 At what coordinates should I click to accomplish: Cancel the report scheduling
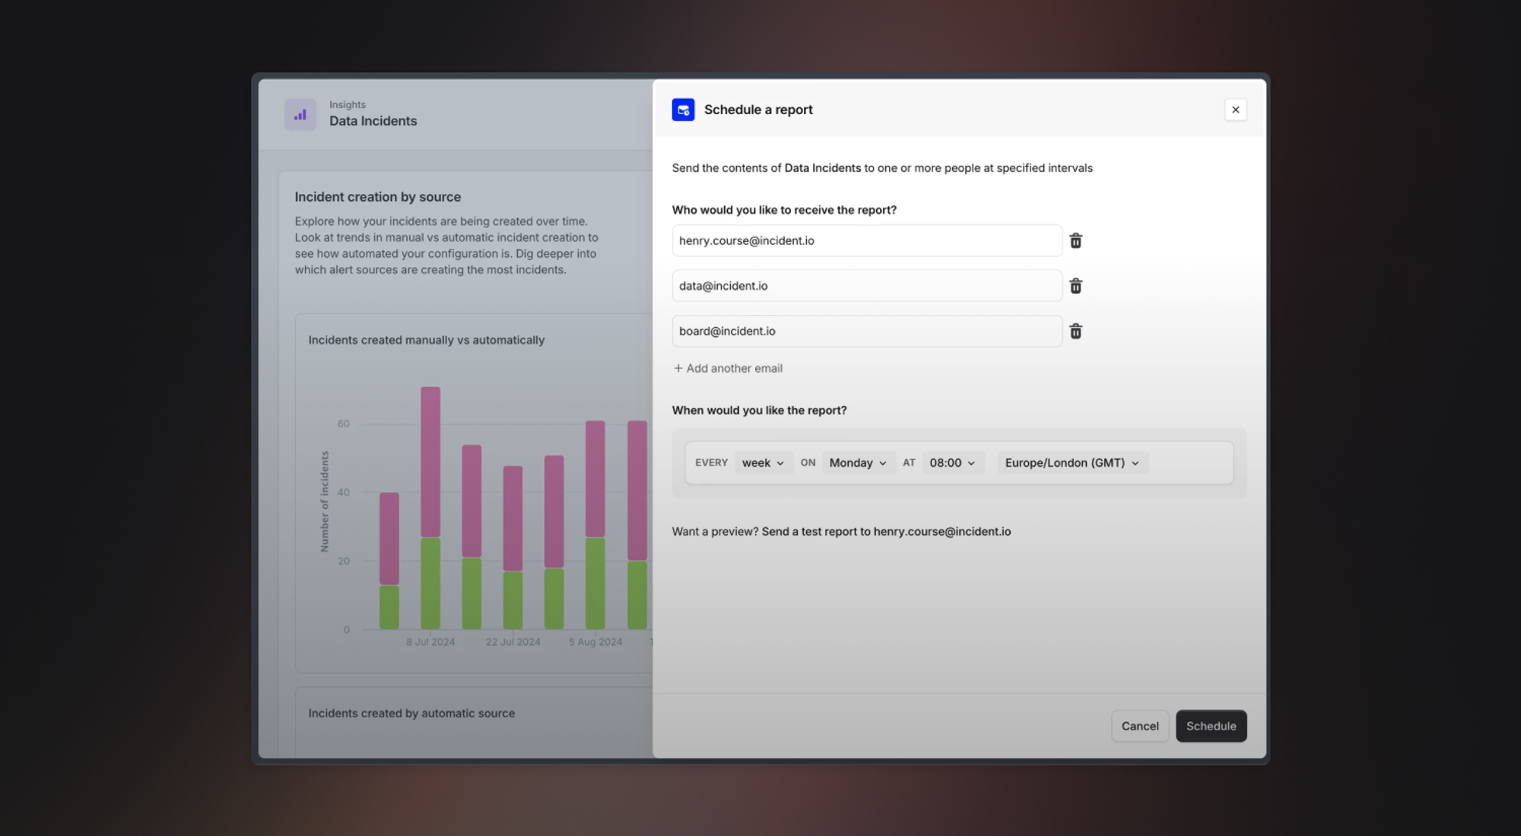click(x=1139, y=726)
